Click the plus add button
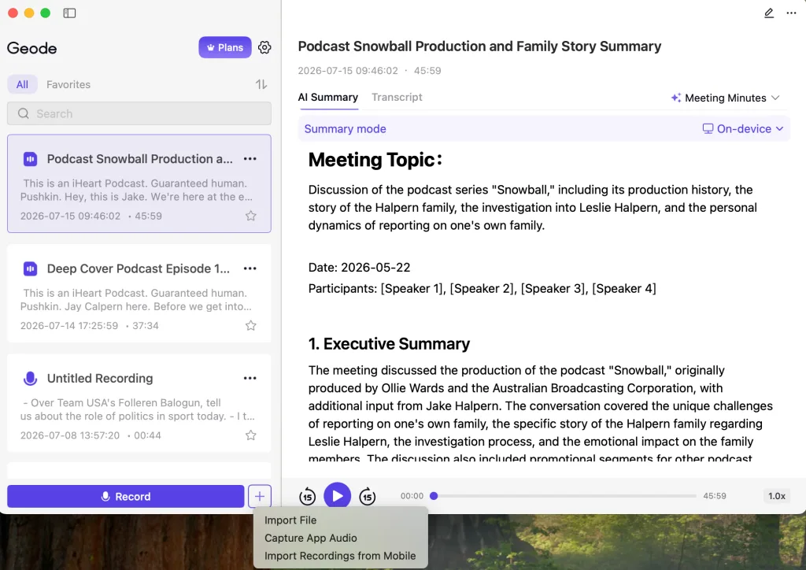The width and height of the screenshot is (806, 570). pyautogui.click(x=260, y=497)
